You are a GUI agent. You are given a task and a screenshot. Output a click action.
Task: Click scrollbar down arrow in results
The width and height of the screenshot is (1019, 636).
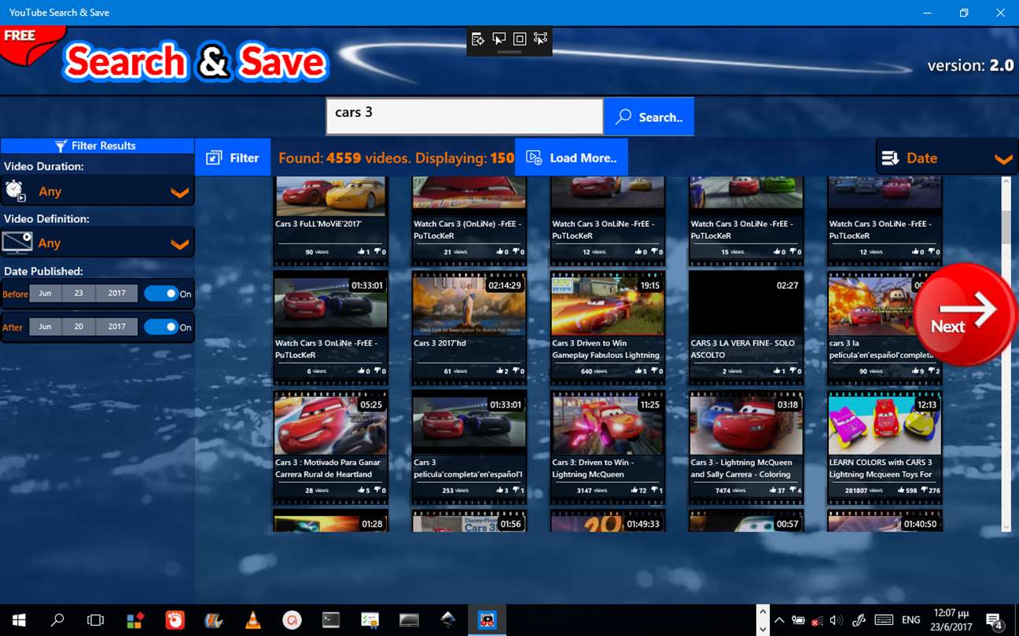pyautogui.click(x=1006, y=527)
